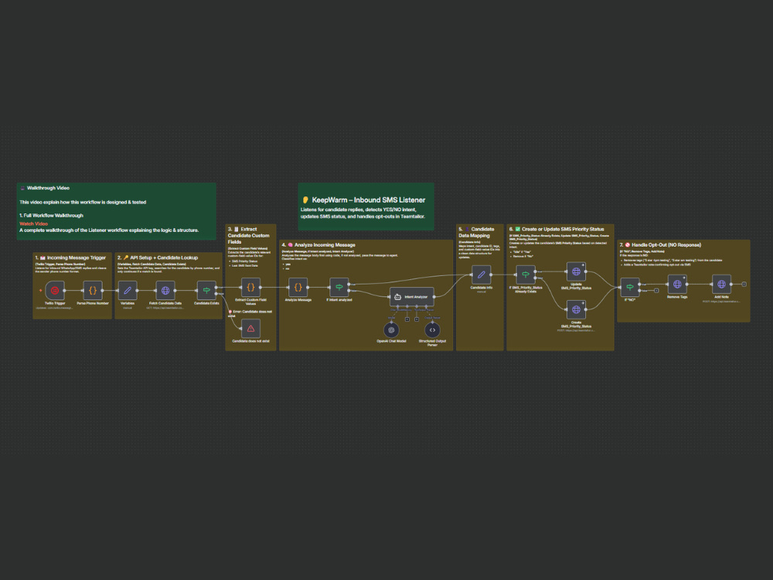This screenshot has height=580, width=773.
Task: Select the Candidate Info edit node
Action: 481,275
